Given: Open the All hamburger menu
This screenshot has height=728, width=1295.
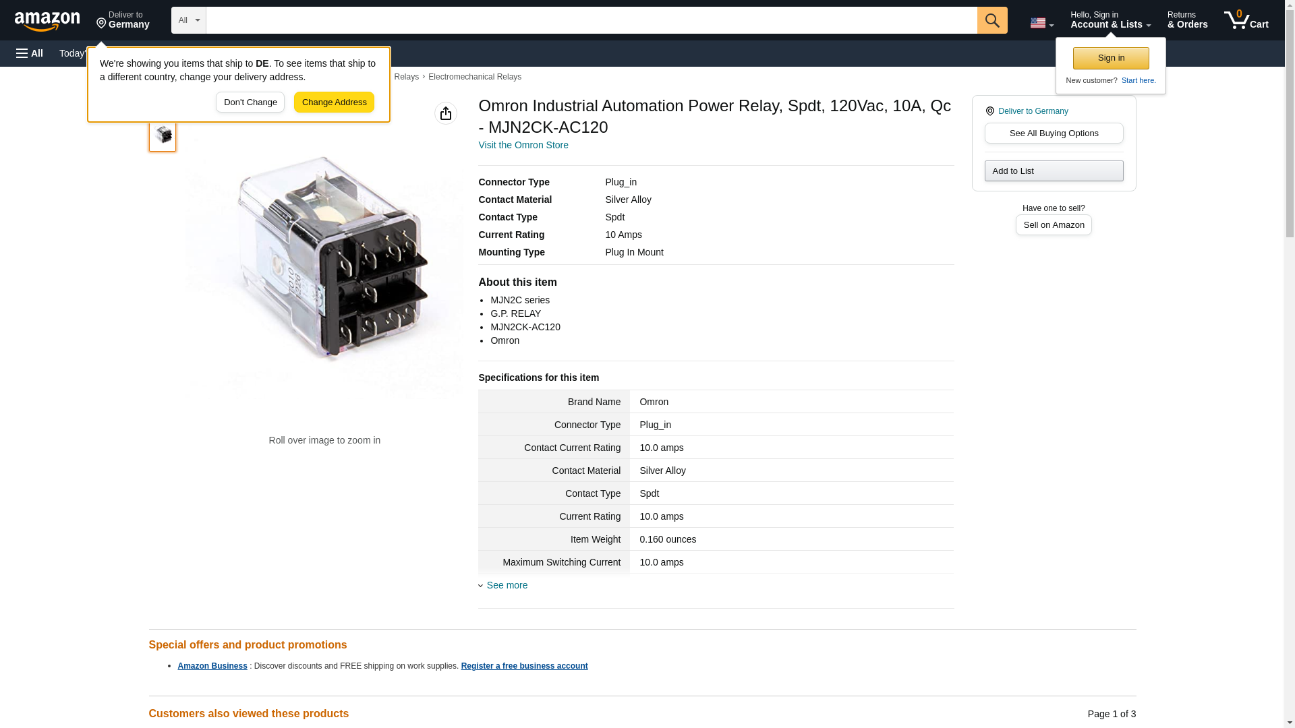Looking at the screenshot, I should click(30, 53).
